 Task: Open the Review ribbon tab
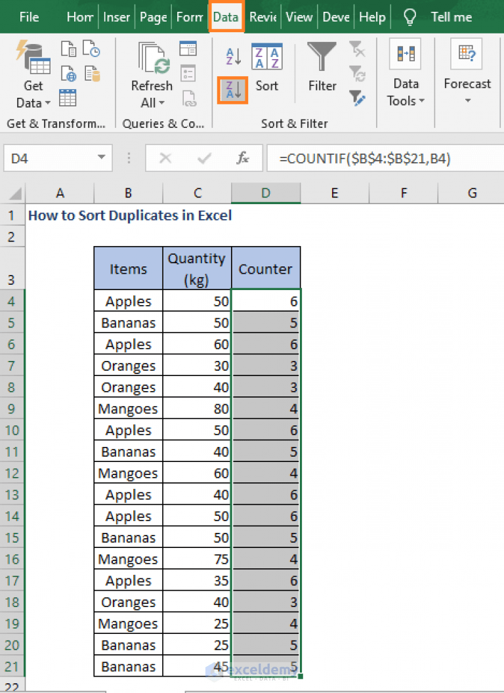[x=262, y=17]
